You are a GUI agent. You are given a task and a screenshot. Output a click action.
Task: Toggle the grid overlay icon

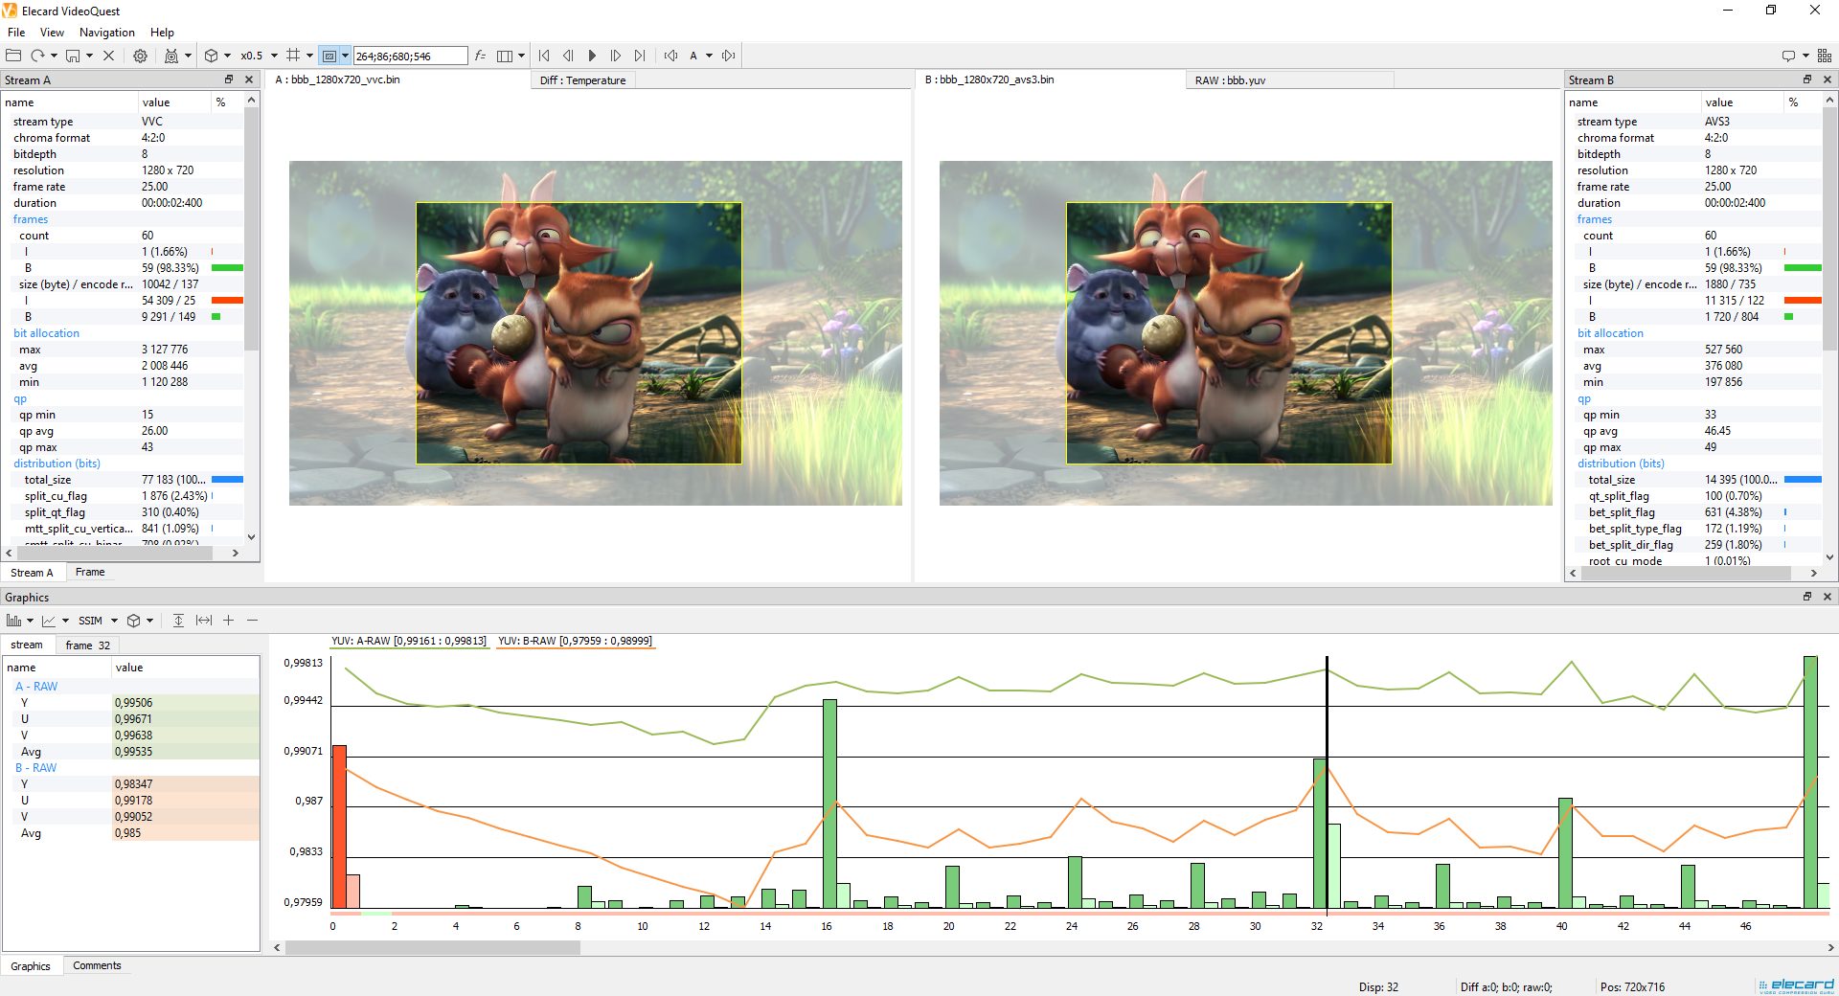pos(293,56)
